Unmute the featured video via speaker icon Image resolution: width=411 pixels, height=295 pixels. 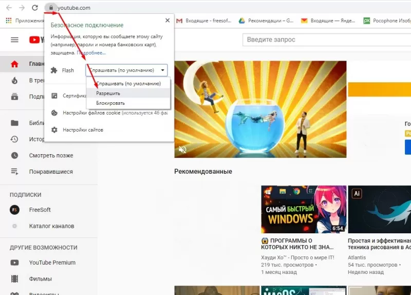click(182, 150)
